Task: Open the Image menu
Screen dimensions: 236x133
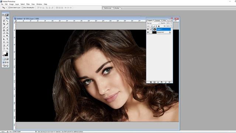Action: point(11,4)
